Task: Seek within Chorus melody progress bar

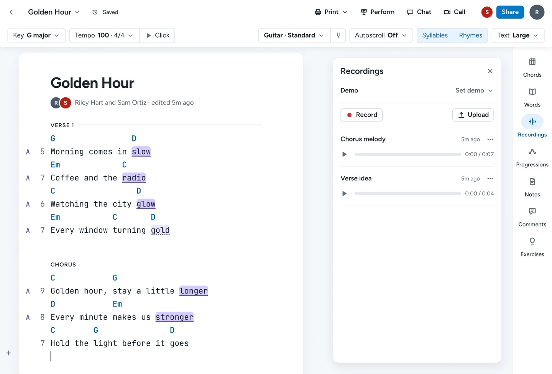Action: point(408,154)
